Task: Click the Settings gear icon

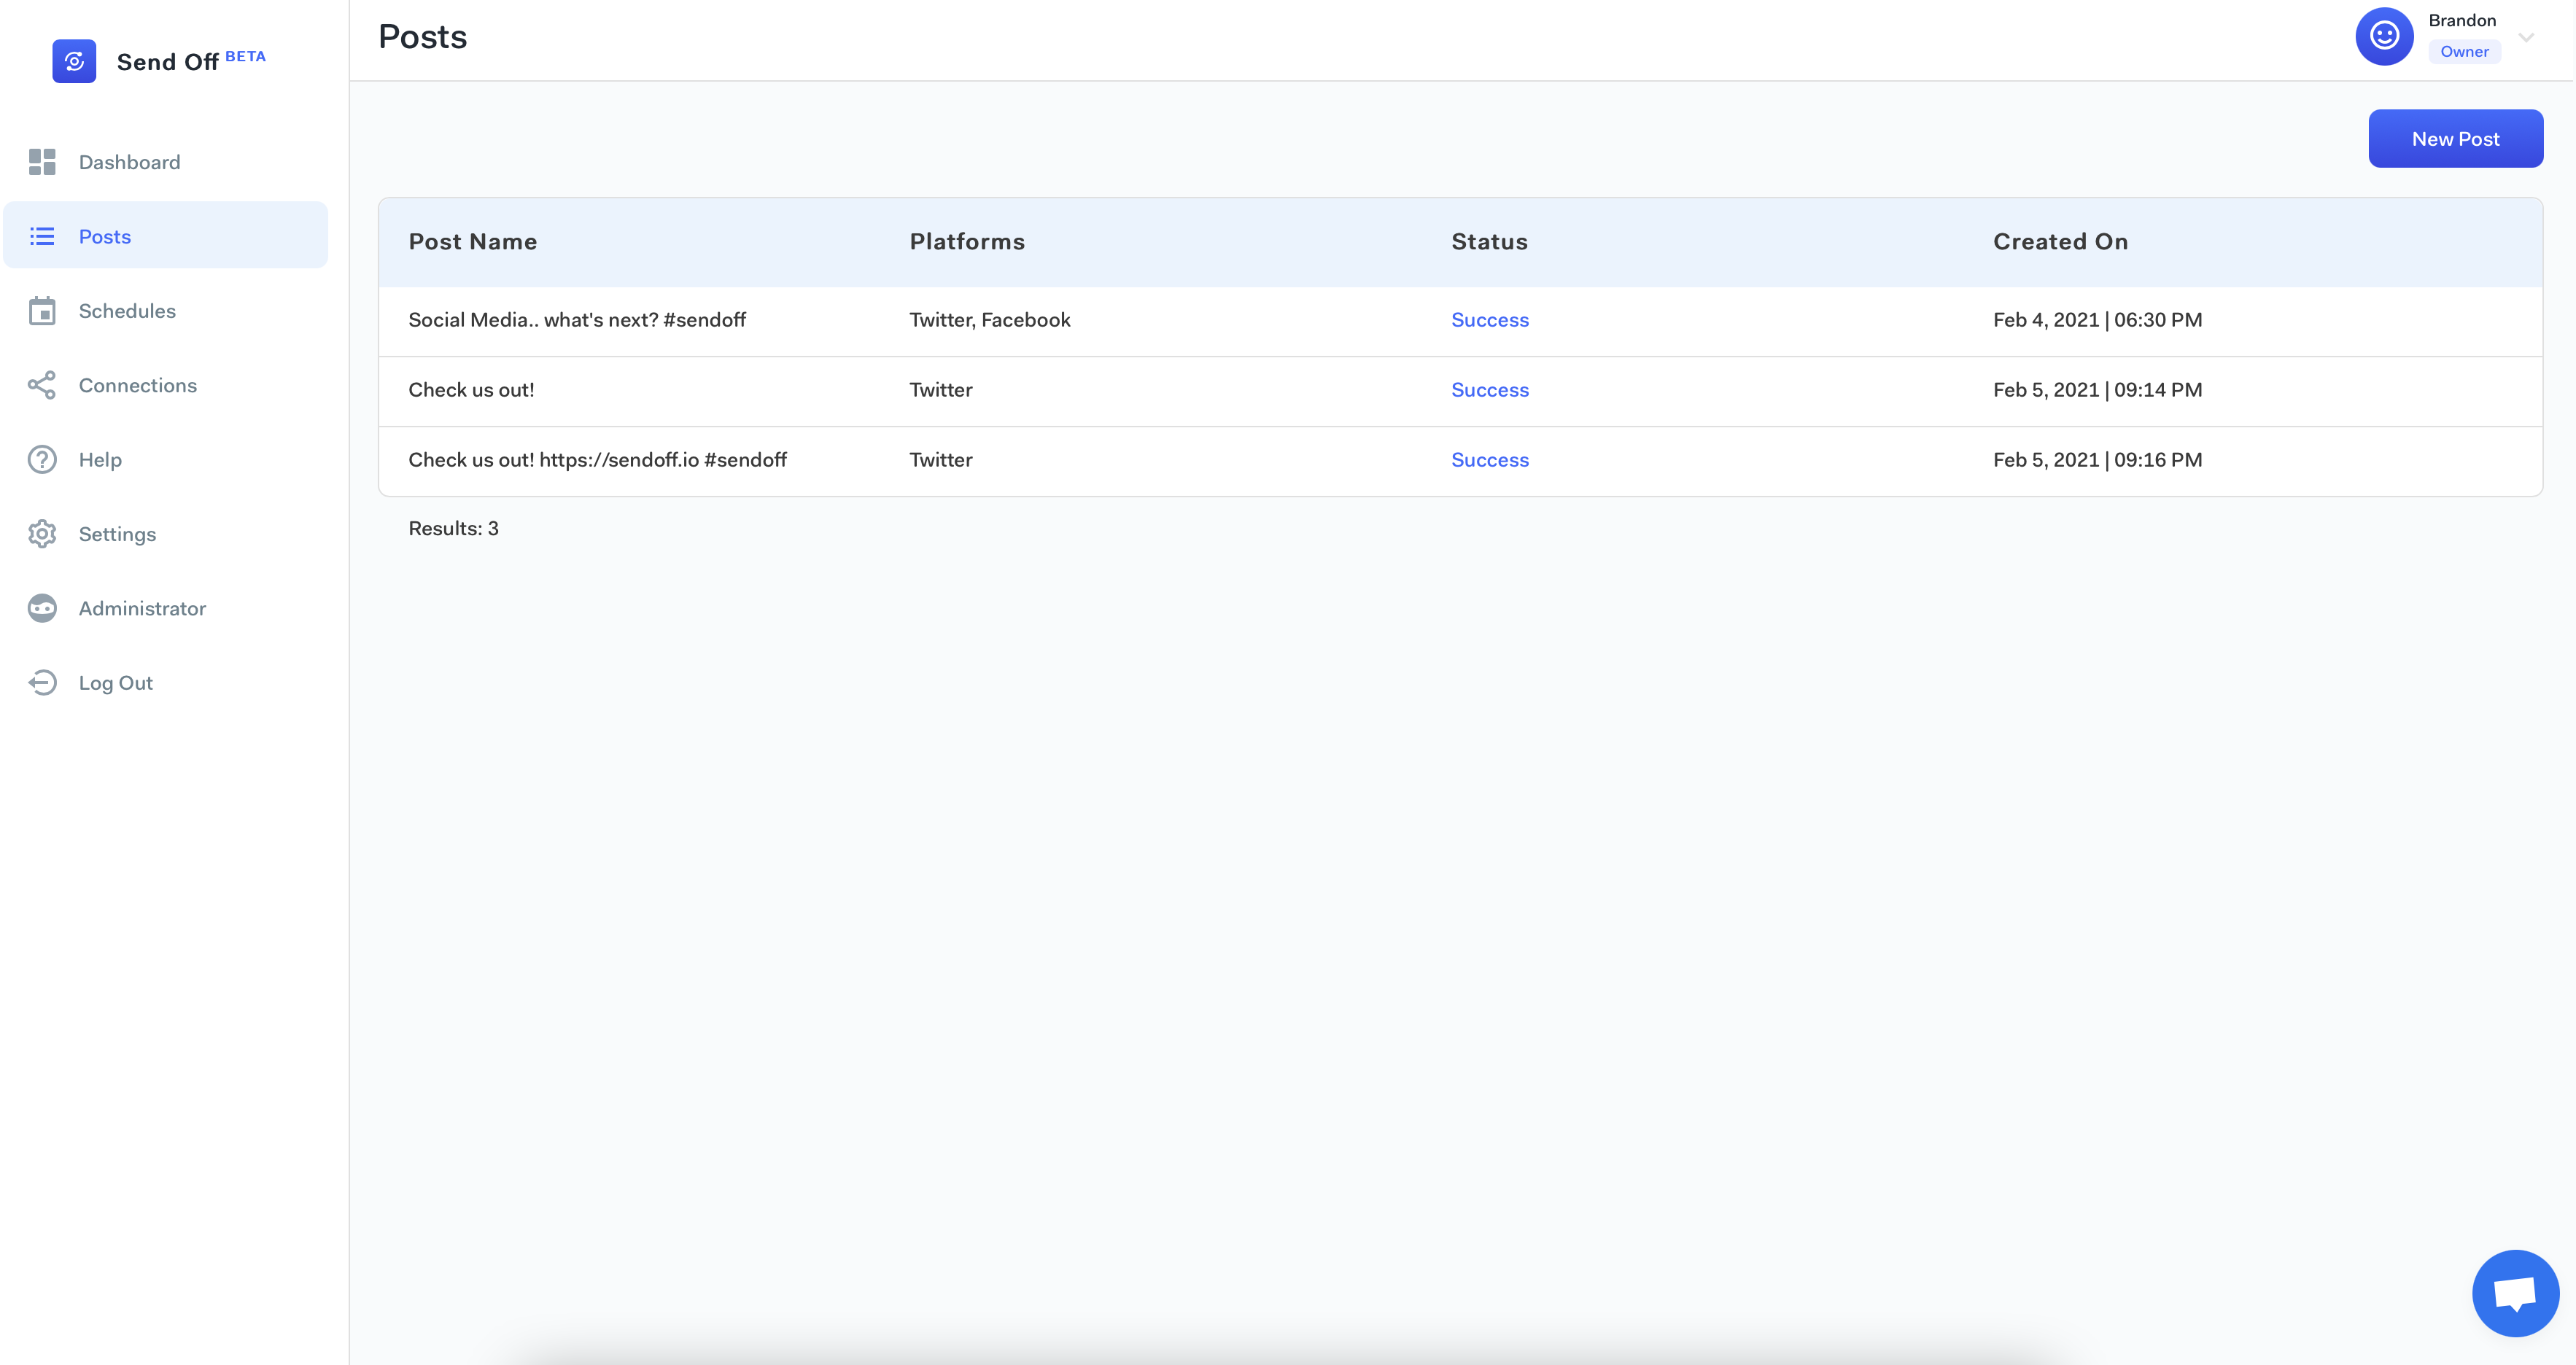Action: pyautogui.click(x=42, y=534)
